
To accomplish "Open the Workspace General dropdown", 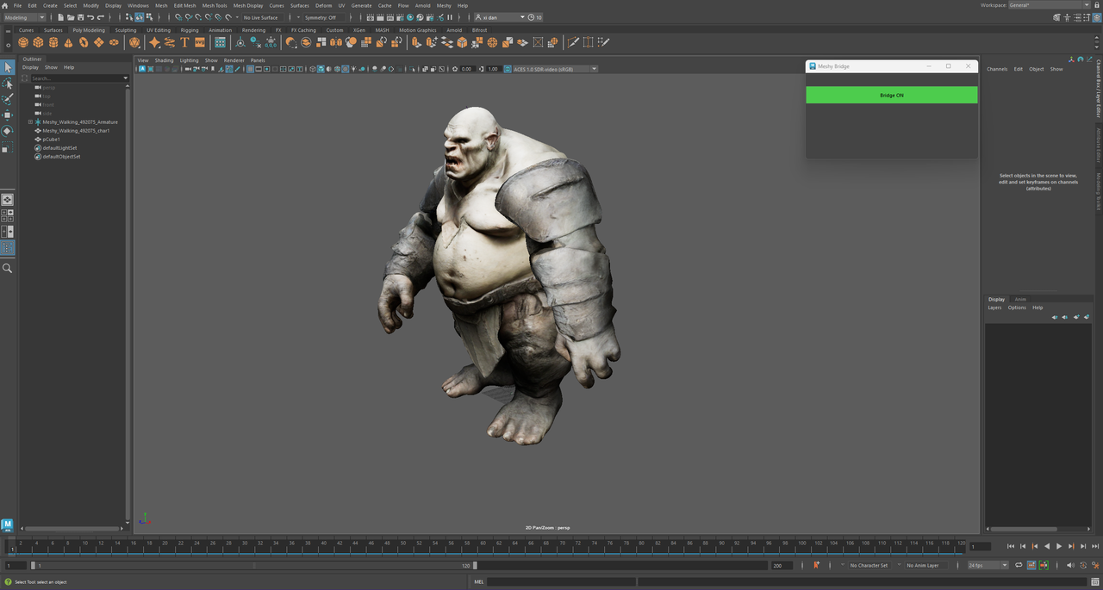I will (x=1050, y=5).
